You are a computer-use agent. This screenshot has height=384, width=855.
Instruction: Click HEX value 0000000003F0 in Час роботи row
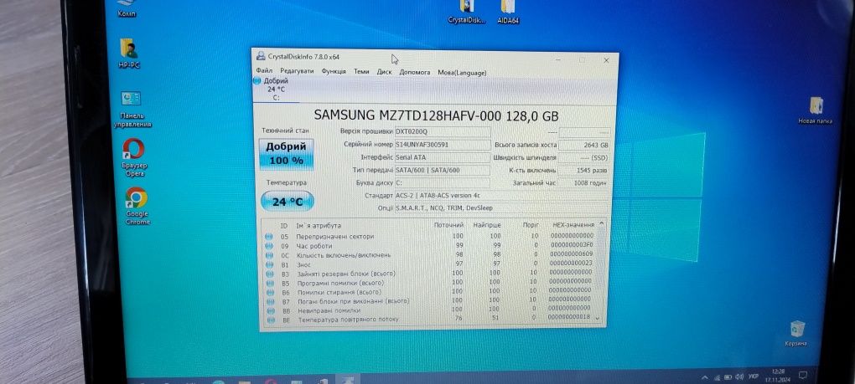[x=571, y=245]
